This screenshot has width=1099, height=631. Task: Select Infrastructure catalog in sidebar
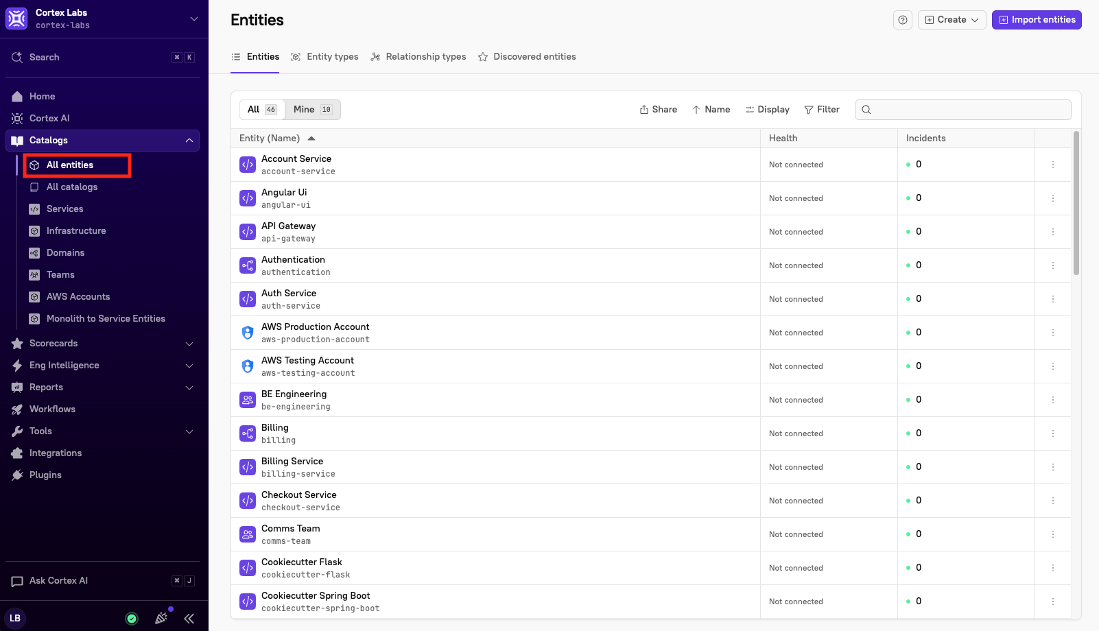111,231
